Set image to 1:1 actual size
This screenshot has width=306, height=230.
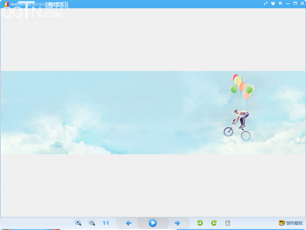tap(106, 223)
